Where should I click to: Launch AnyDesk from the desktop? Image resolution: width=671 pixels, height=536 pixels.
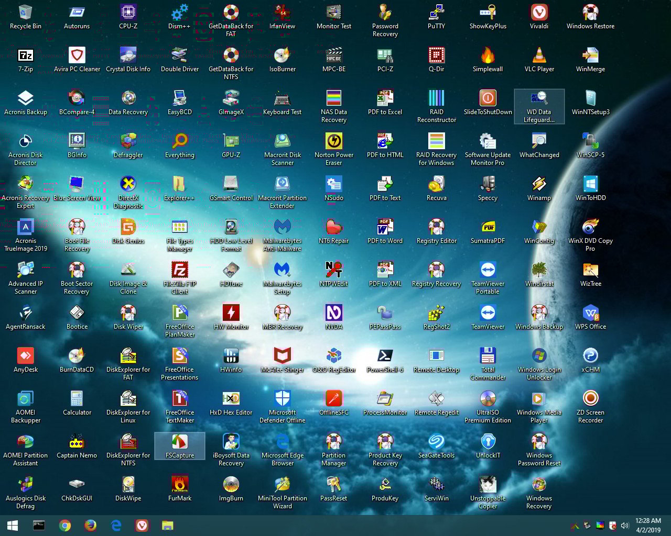tap(25, 360)
